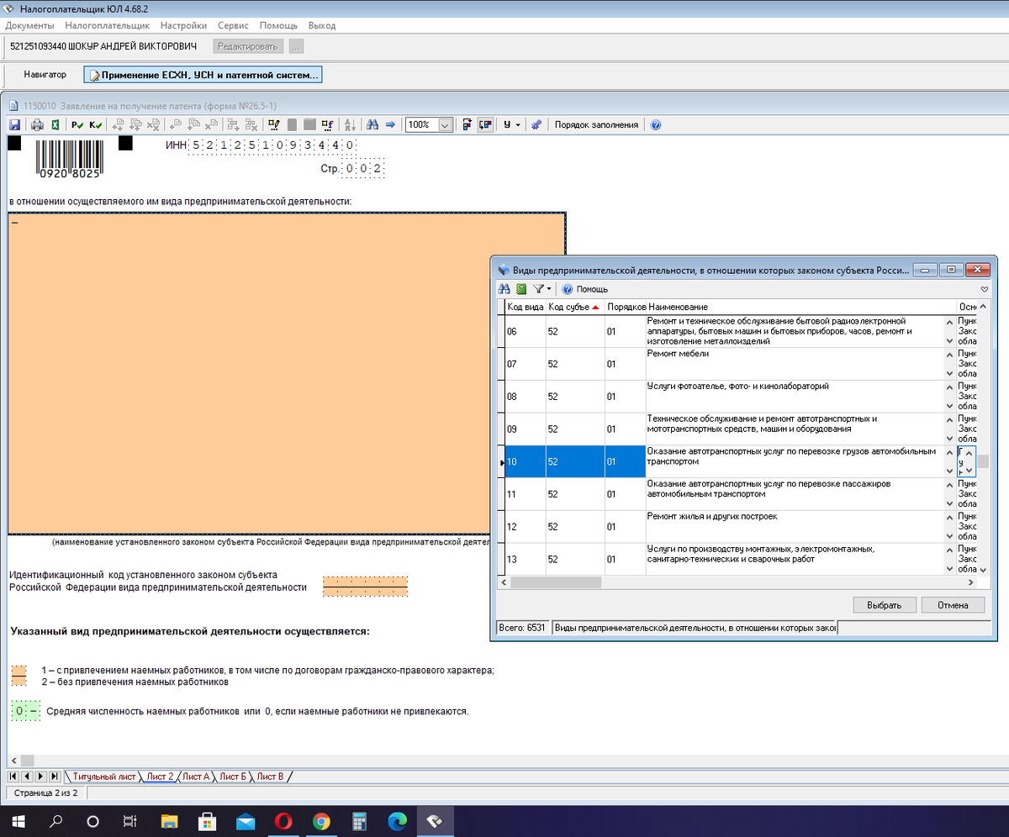The image size is (1009, 837).
Task: Run the control check (K with checkmark)
Action: click(x=95, y=124)
